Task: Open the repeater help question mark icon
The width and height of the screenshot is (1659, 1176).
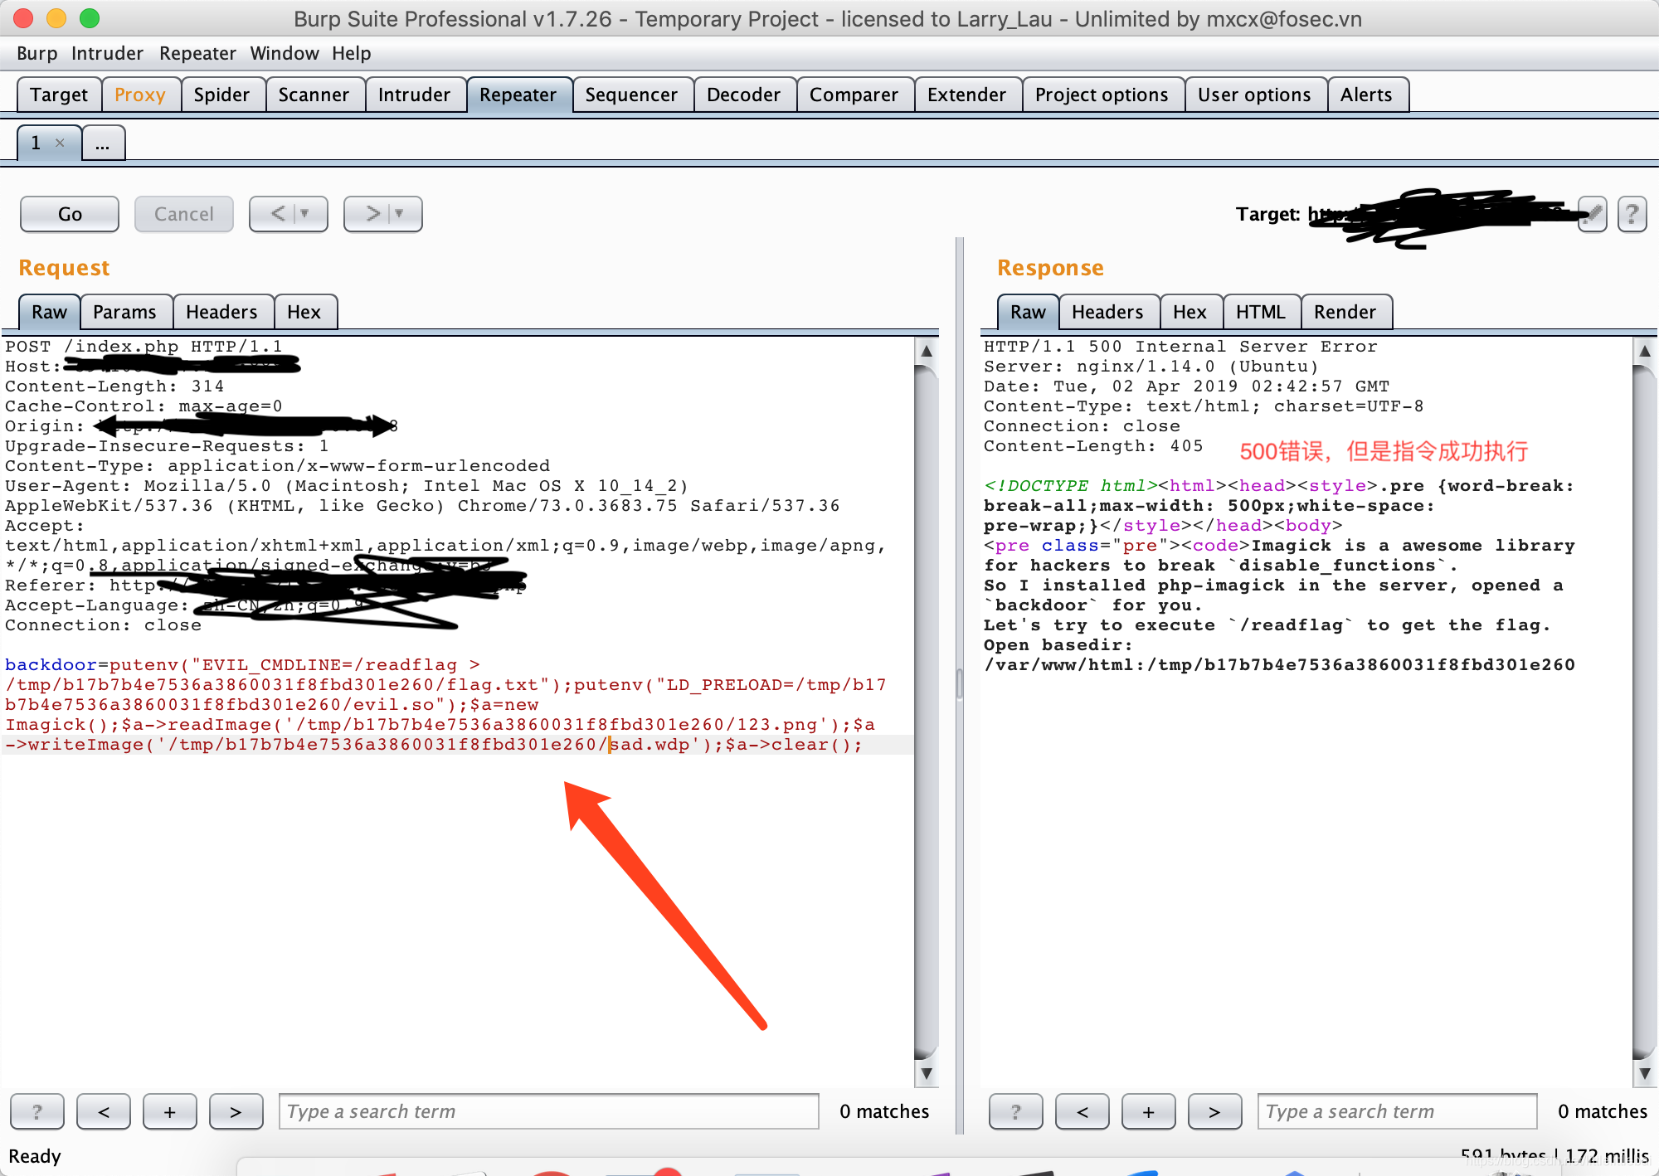Action: tap(1632, 215)
